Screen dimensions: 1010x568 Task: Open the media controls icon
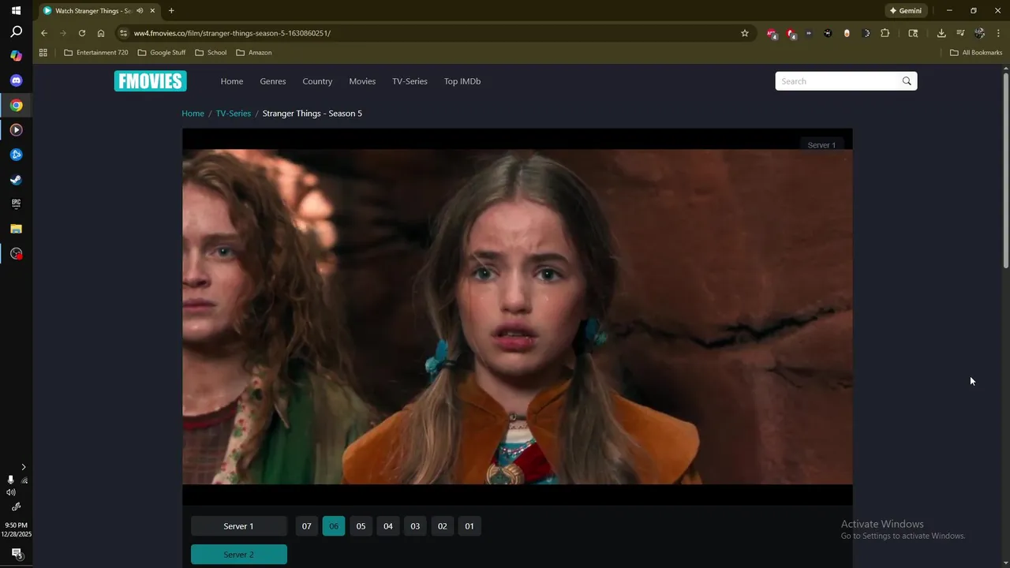point(960,33)
